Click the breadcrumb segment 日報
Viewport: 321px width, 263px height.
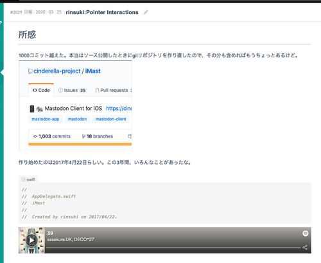[28, 12]
